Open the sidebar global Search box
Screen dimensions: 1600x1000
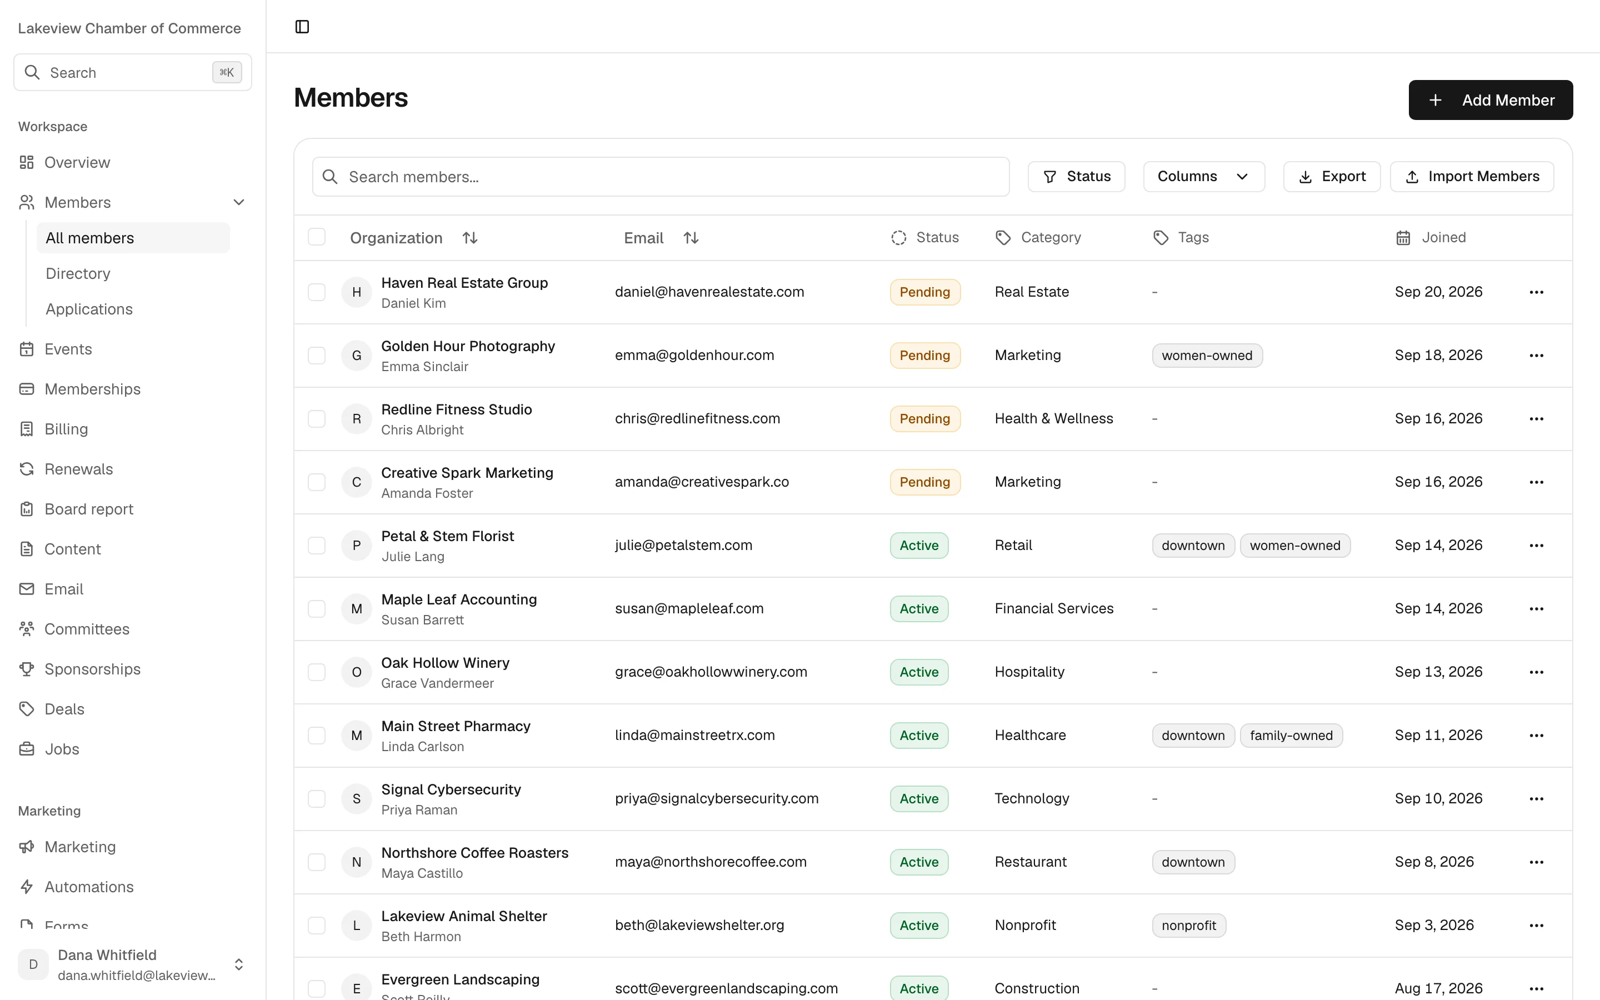click(133, 73)
